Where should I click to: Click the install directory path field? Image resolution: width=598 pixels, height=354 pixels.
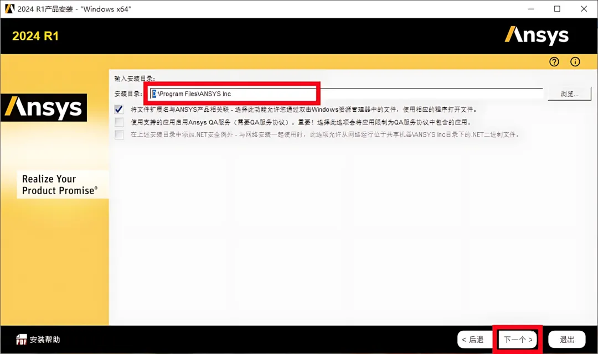coord(346,93)
